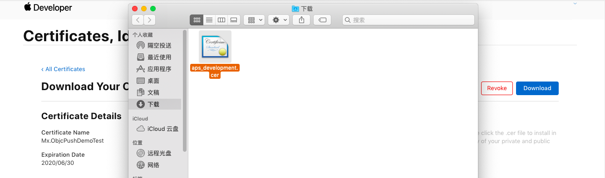Open the group-by arrangement dropdown
Image resolution: width=605 pixels, height=178 pixels.
(x=254, y=20)
